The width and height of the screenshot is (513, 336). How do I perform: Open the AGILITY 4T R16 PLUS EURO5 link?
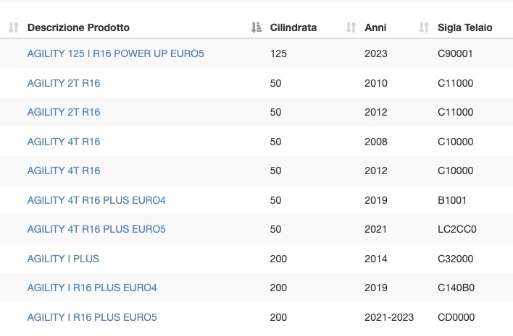(96, 229)
